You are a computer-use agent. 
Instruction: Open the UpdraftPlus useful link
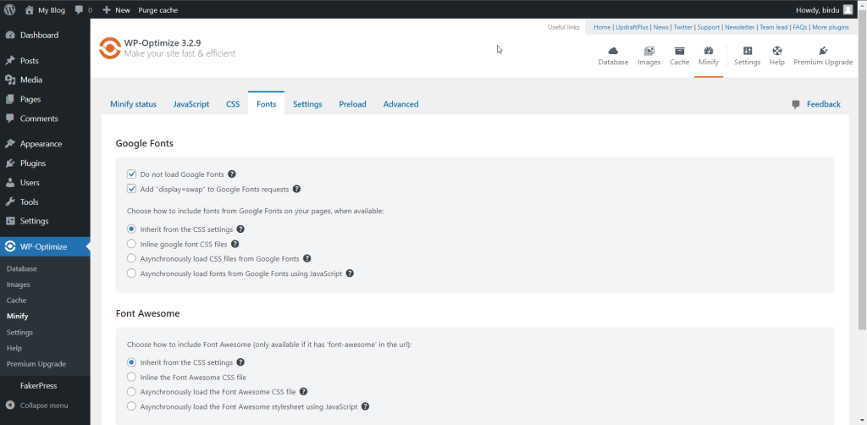click(x=632, y=27)
